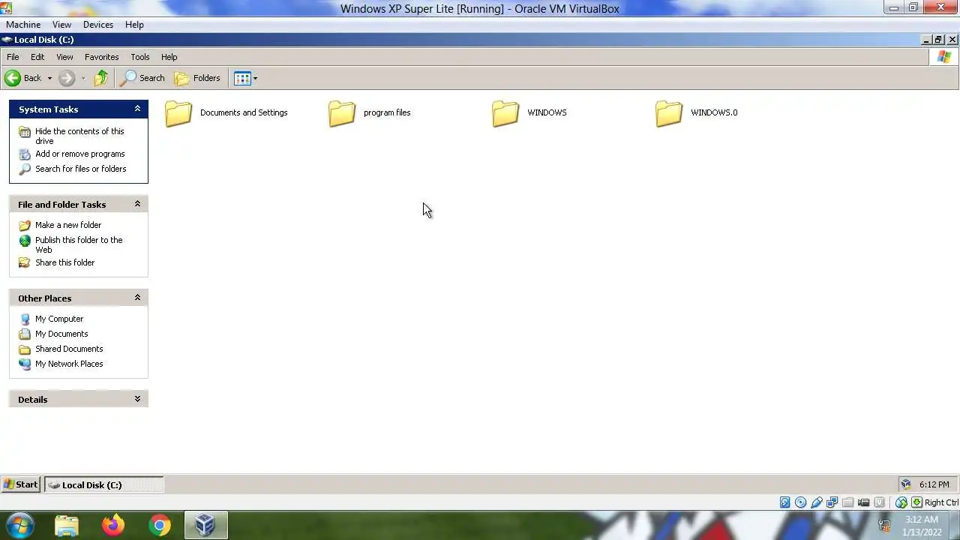Select the WINDOWS folder icon
Viewport: 960px width, 540px height.
point(505,113)
